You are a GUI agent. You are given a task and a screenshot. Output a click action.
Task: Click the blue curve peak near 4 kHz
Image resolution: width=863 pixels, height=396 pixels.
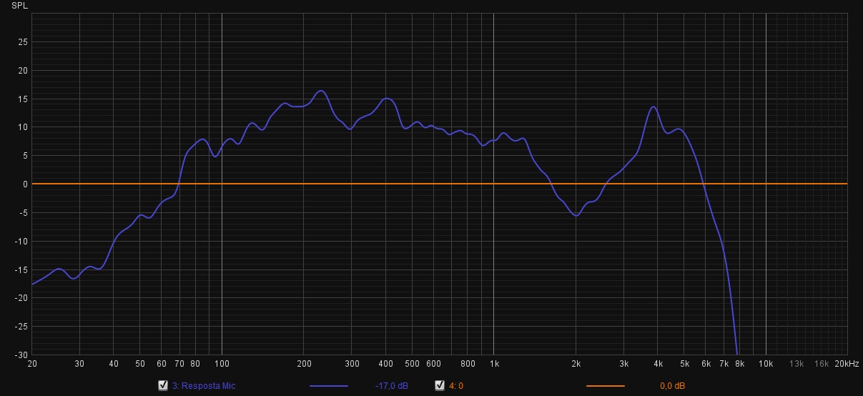[653, 107]
